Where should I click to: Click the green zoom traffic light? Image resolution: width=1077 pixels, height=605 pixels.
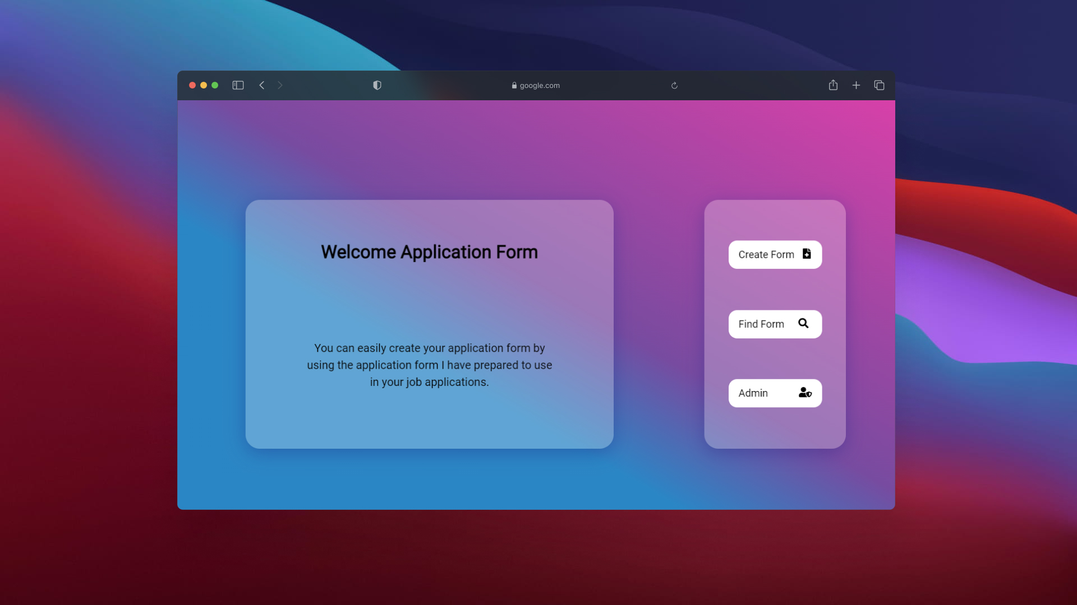coord(215,85)
